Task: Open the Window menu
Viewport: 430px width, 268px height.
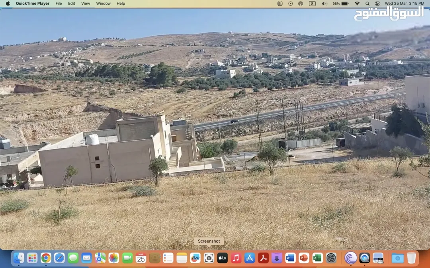Action: click(x=104, y=3)
